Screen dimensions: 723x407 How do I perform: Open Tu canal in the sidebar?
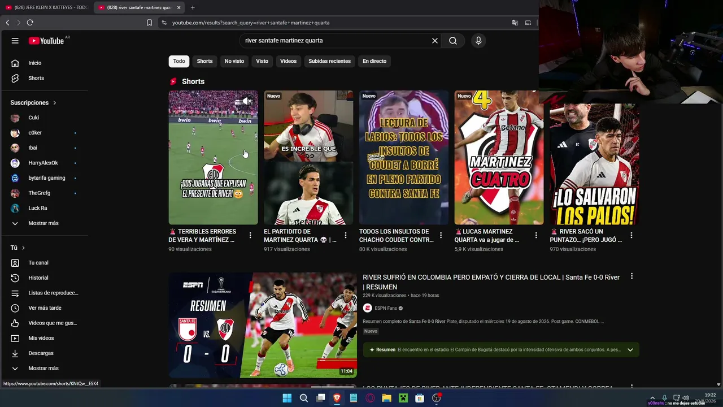click(x=40, y=263)
